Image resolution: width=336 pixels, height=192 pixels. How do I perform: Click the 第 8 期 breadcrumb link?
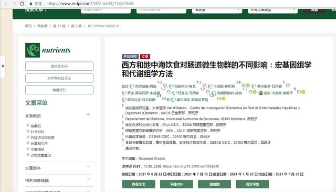[x=76, y=26]
